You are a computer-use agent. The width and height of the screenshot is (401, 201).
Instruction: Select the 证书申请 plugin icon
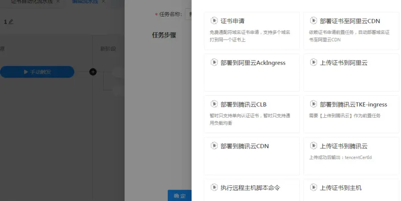[x=214, y=21]
